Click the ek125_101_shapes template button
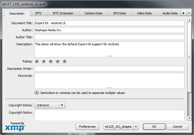194x135 pixels. (x=118, y=127)
